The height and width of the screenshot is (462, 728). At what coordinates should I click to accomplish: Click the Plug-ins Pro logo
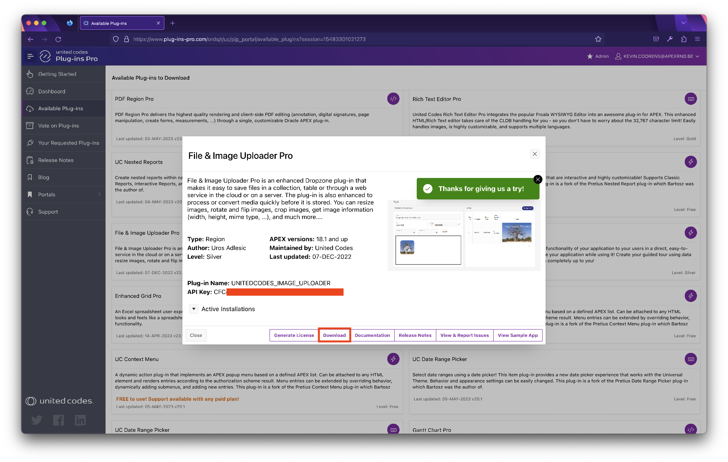(69, 56)
